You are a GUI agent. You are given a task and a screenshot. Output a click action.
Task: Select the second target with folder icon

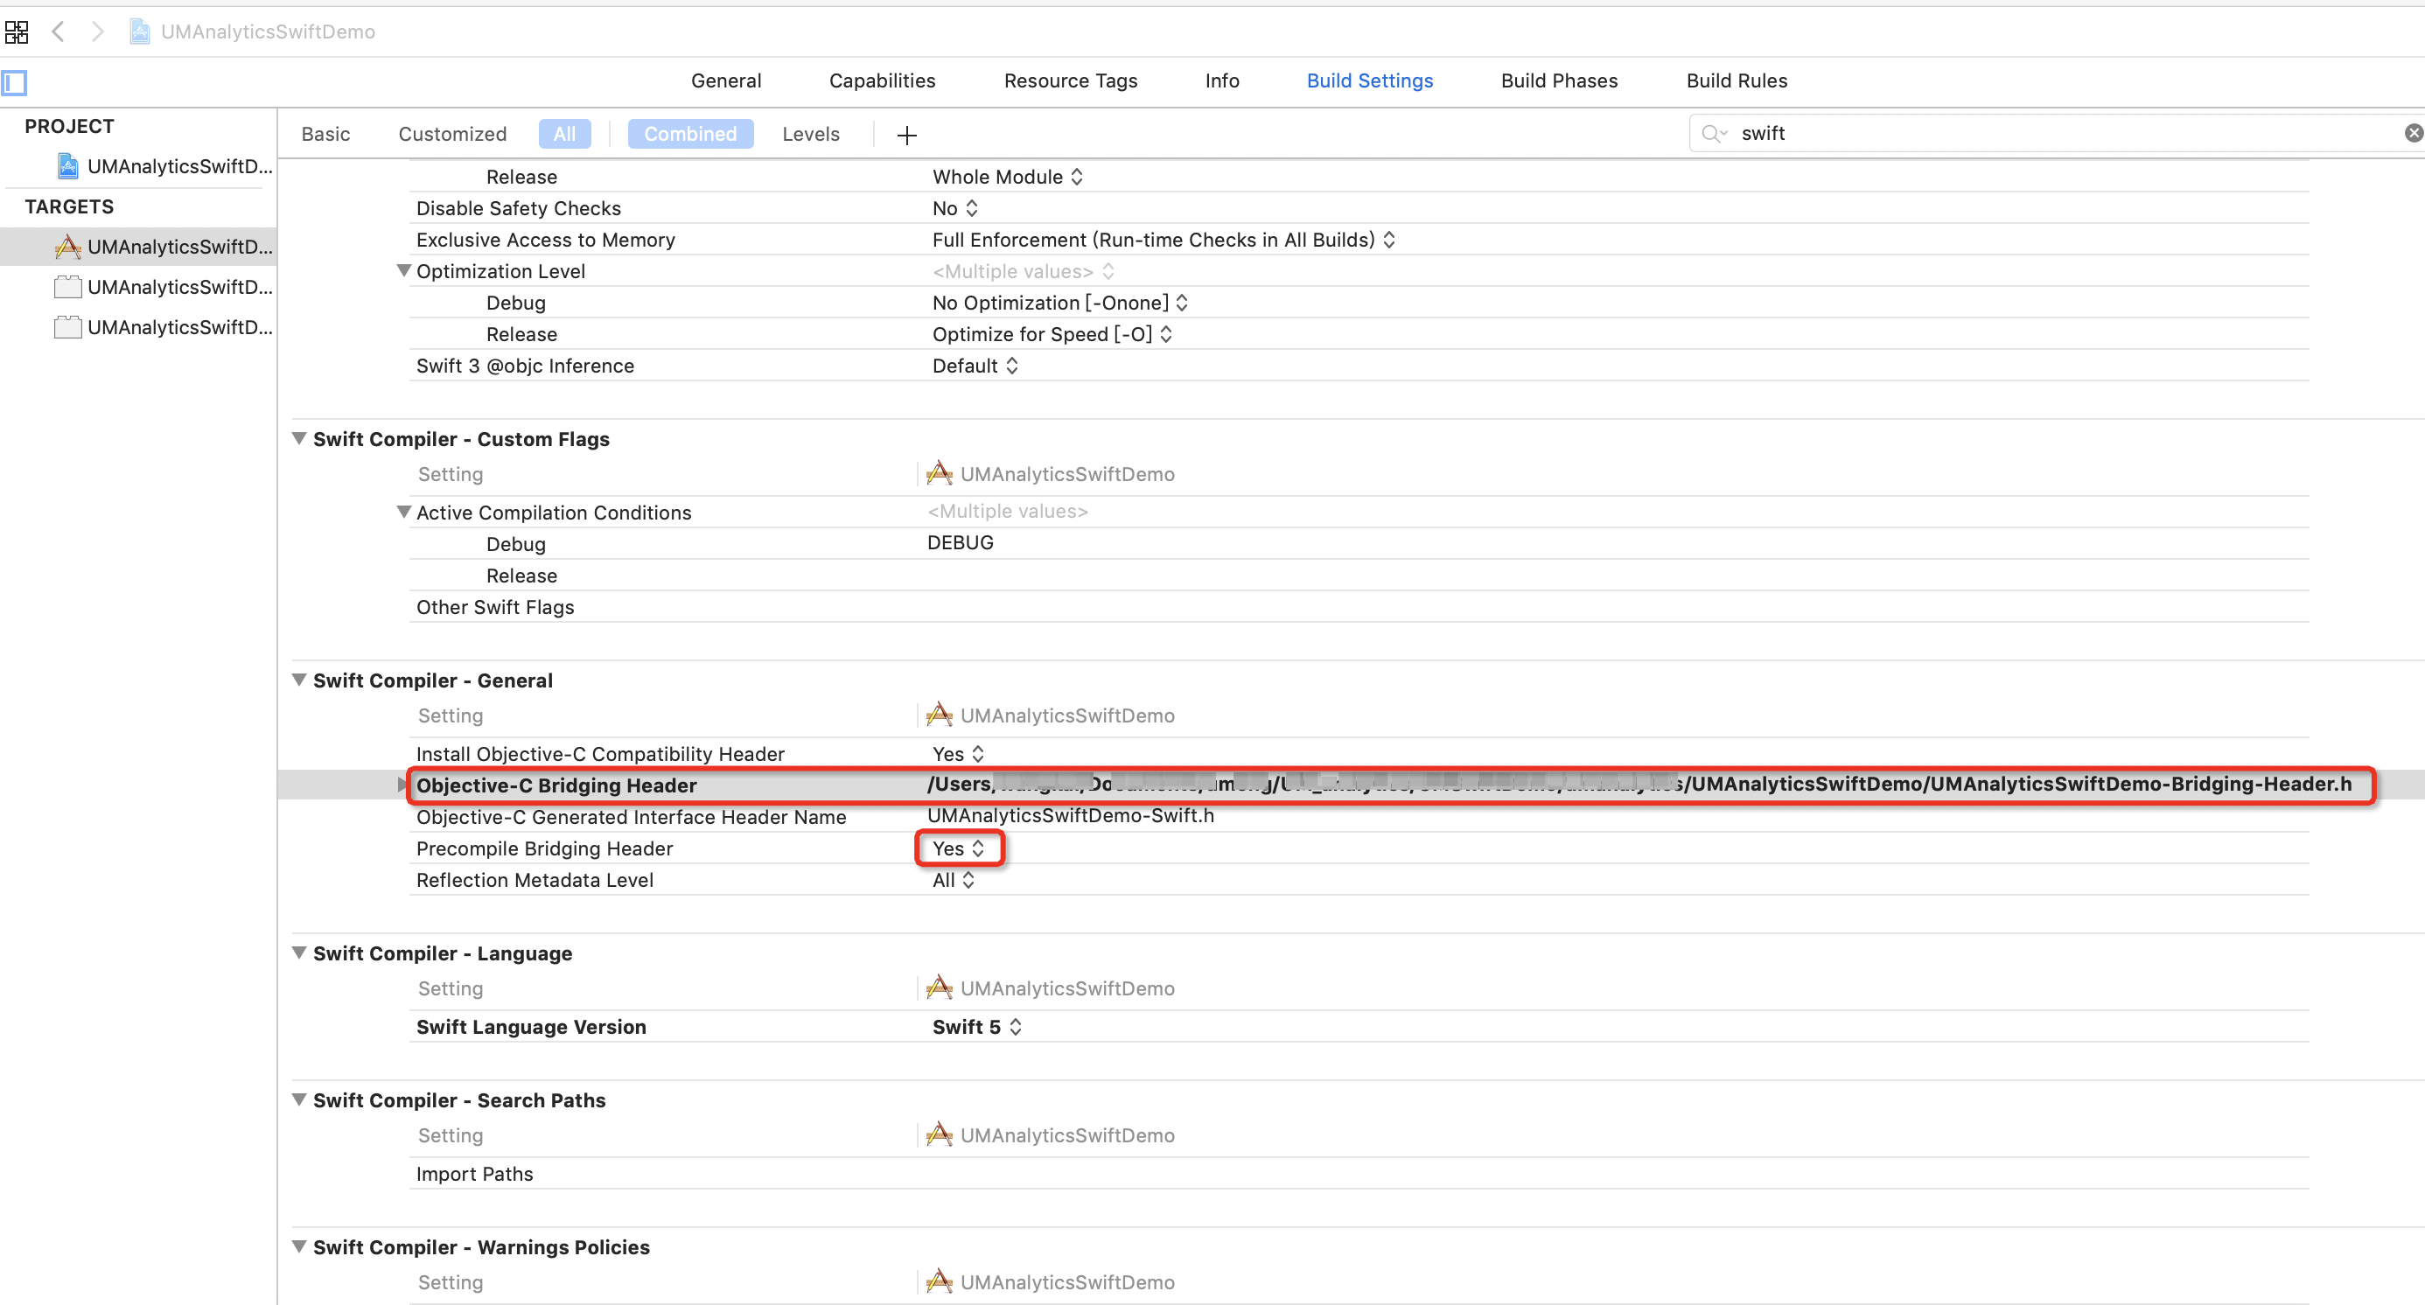pyautogui.click(x=164, y=287)
